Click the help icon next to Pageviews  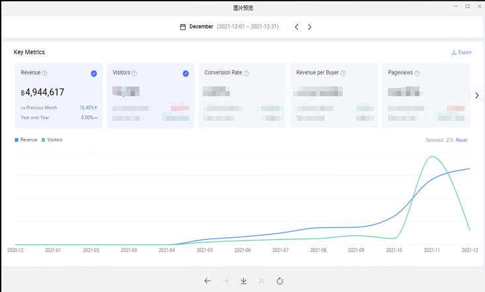click(x=417, y=73)
